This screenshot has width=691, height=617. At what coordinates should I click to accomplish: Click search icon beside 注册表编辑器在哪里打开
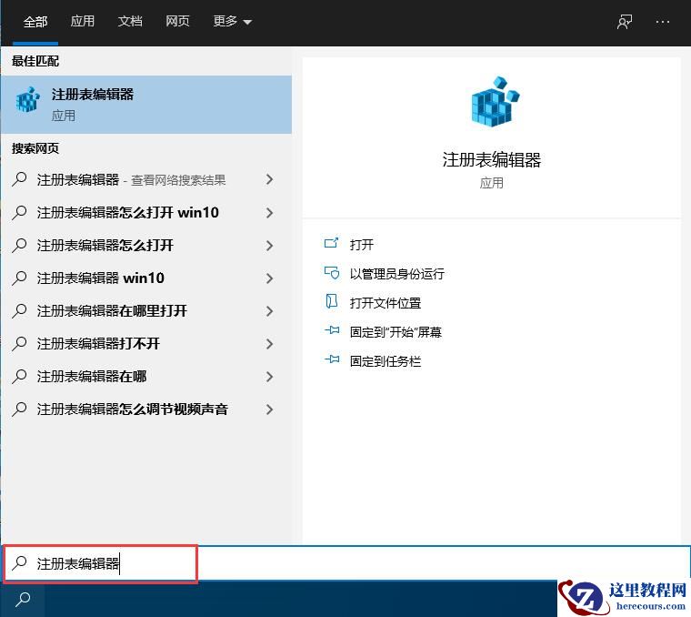[x=19, y=310]
